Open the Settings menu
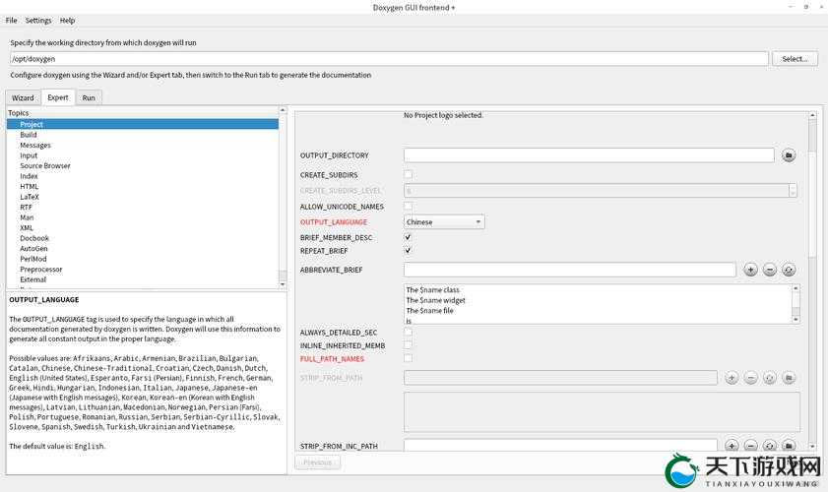Image resolution: width=828 pixels, height=492 pixels. [x=38, y=20]
